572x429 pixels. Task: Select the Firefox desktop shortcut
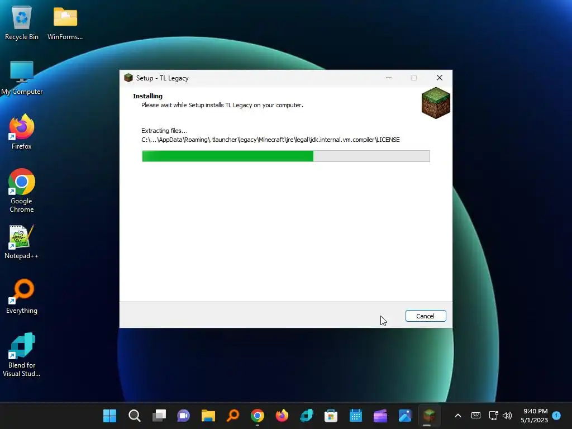22,132
